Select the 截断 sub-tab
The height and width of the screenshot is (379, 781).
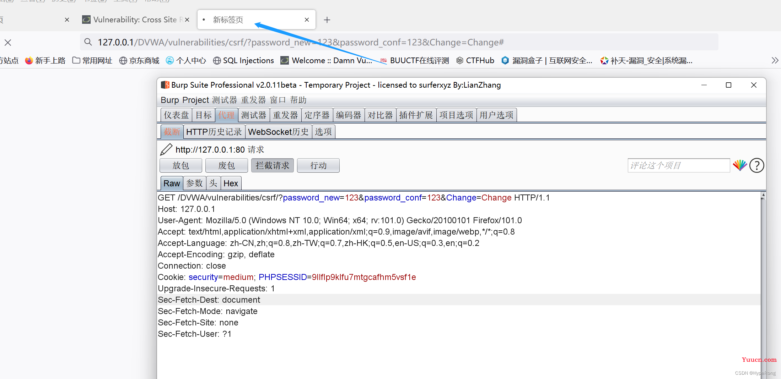click(172, 132)
